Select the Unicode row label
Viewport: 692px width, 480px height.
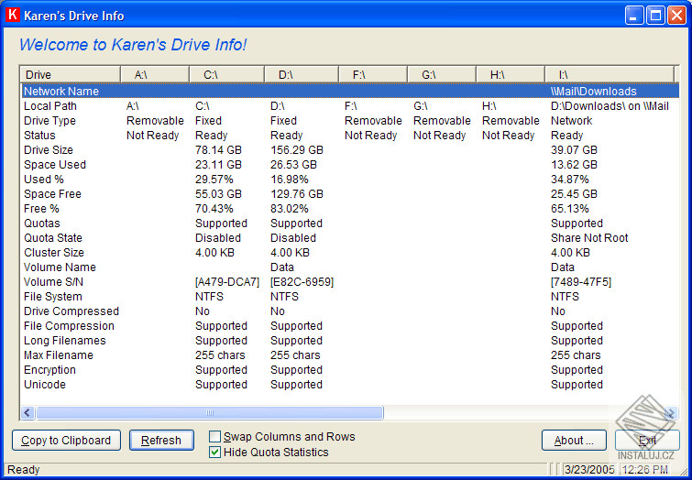45,384
